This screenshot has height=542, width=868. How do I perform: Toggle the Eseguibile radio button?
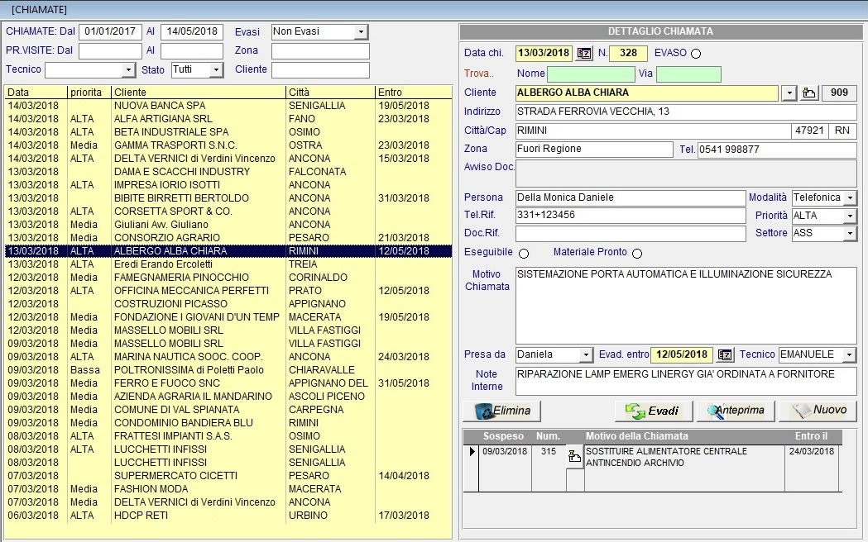click(x=524, y=253)
